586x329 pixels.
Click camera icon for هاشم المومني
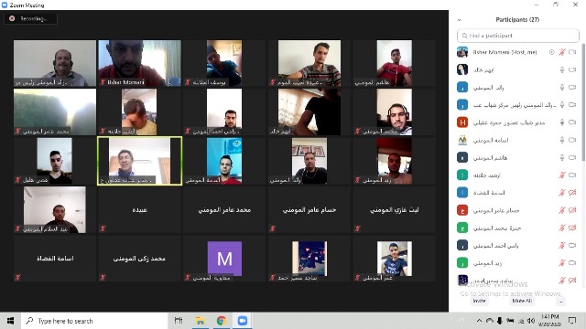[x=572, y=157]
